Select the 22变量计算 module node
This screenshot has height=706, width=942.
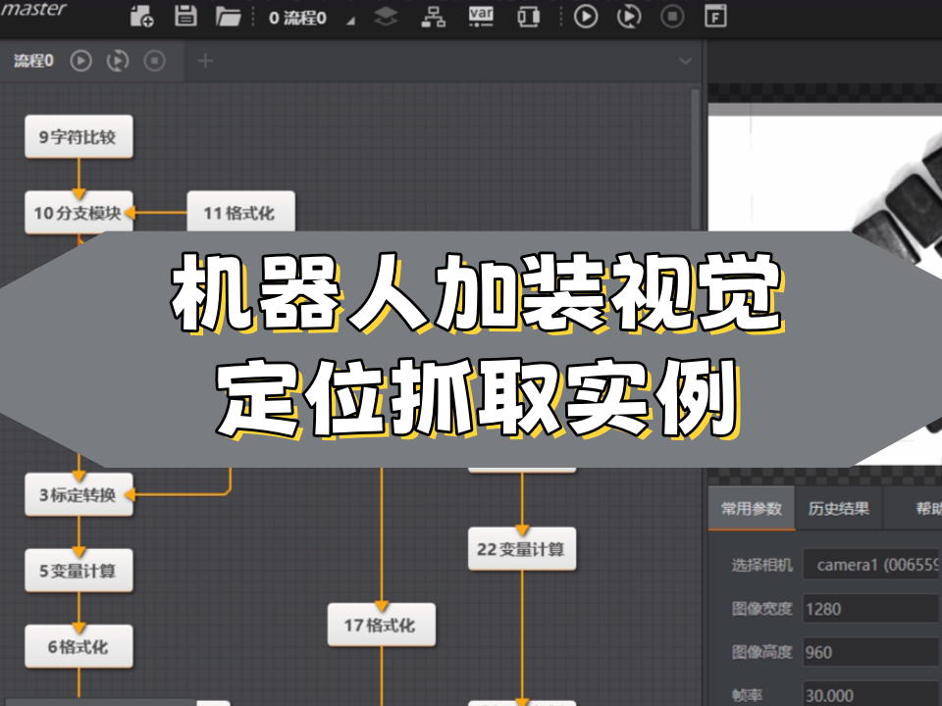tap(521, 549)
